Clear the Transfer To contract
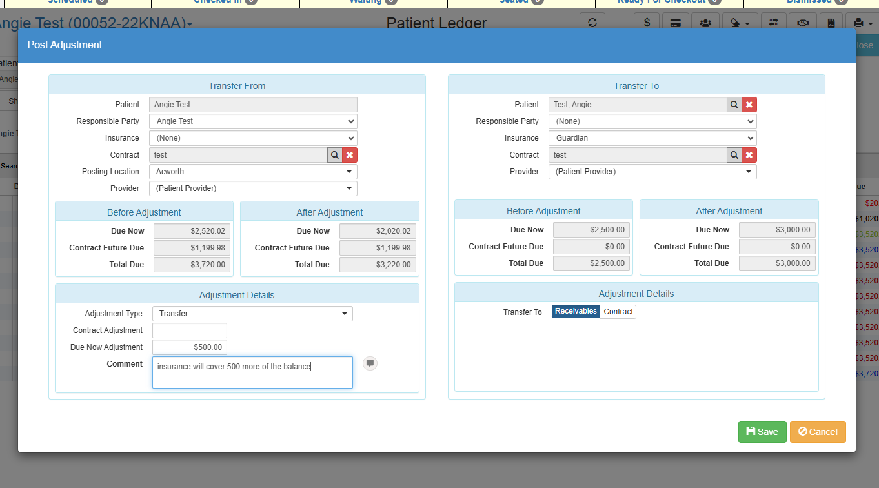 coord(749,155)
